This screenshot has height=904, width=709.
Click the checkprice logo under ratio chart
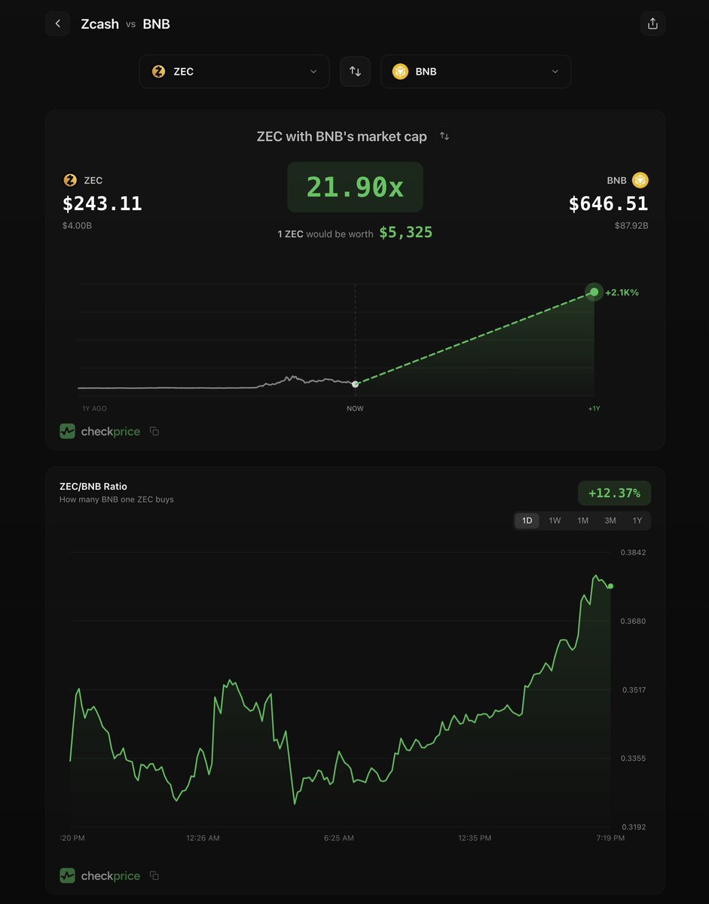pos(100,875)
